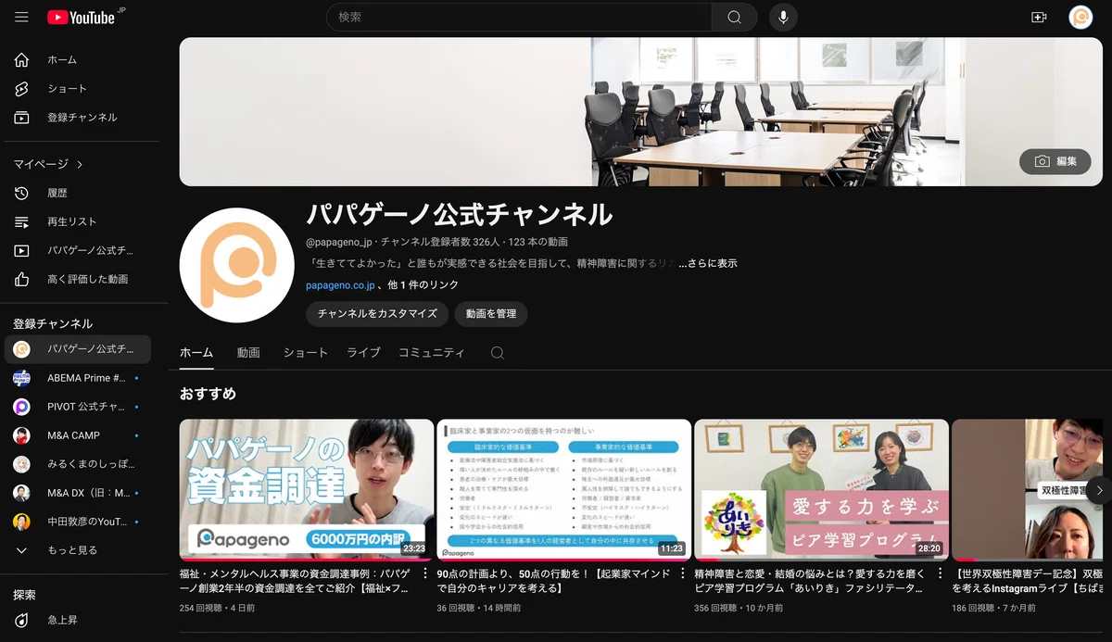Open options menu for 資金調達事例 video

[425, 573]
